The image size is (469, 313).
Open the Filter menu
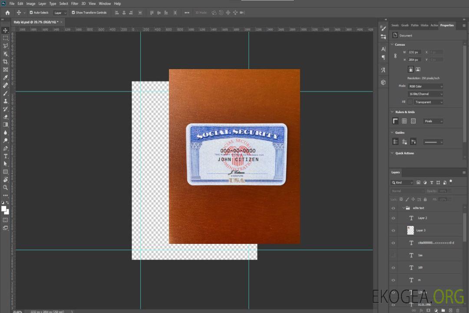(x=75, y=3)
